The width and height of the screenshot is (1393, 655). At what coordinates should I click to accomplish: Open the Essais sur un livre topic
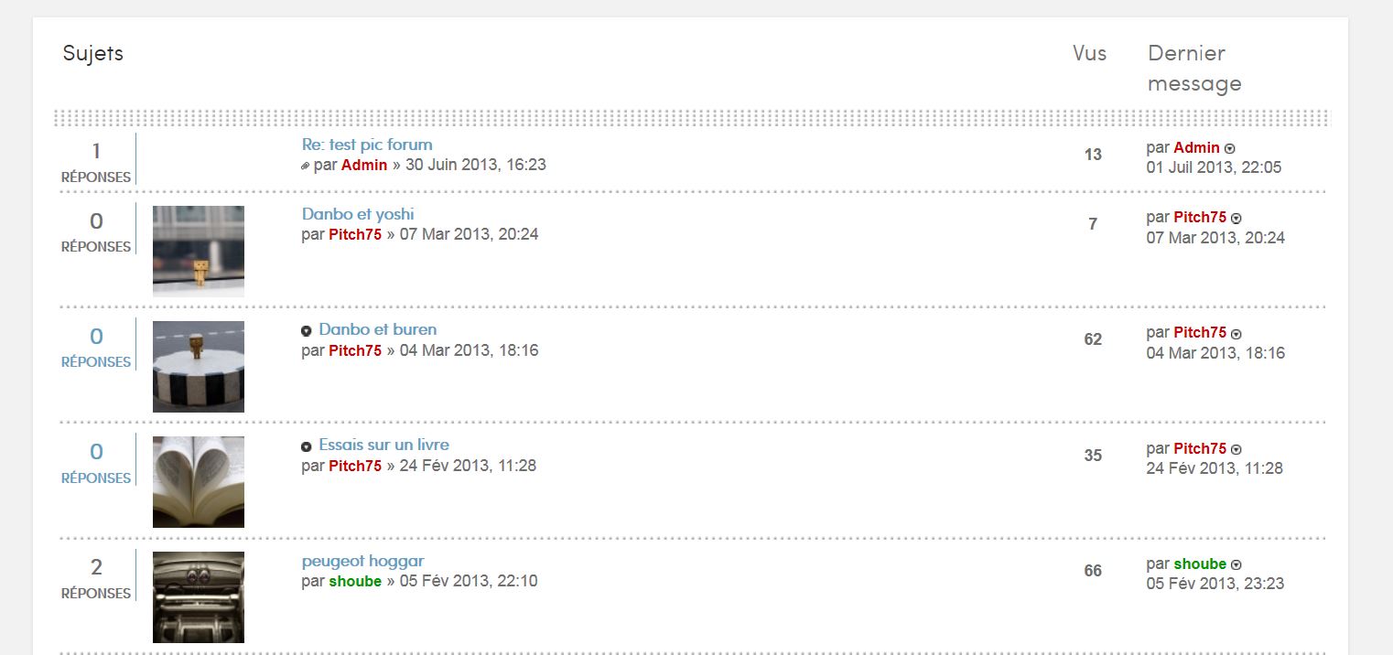[383, 445]
